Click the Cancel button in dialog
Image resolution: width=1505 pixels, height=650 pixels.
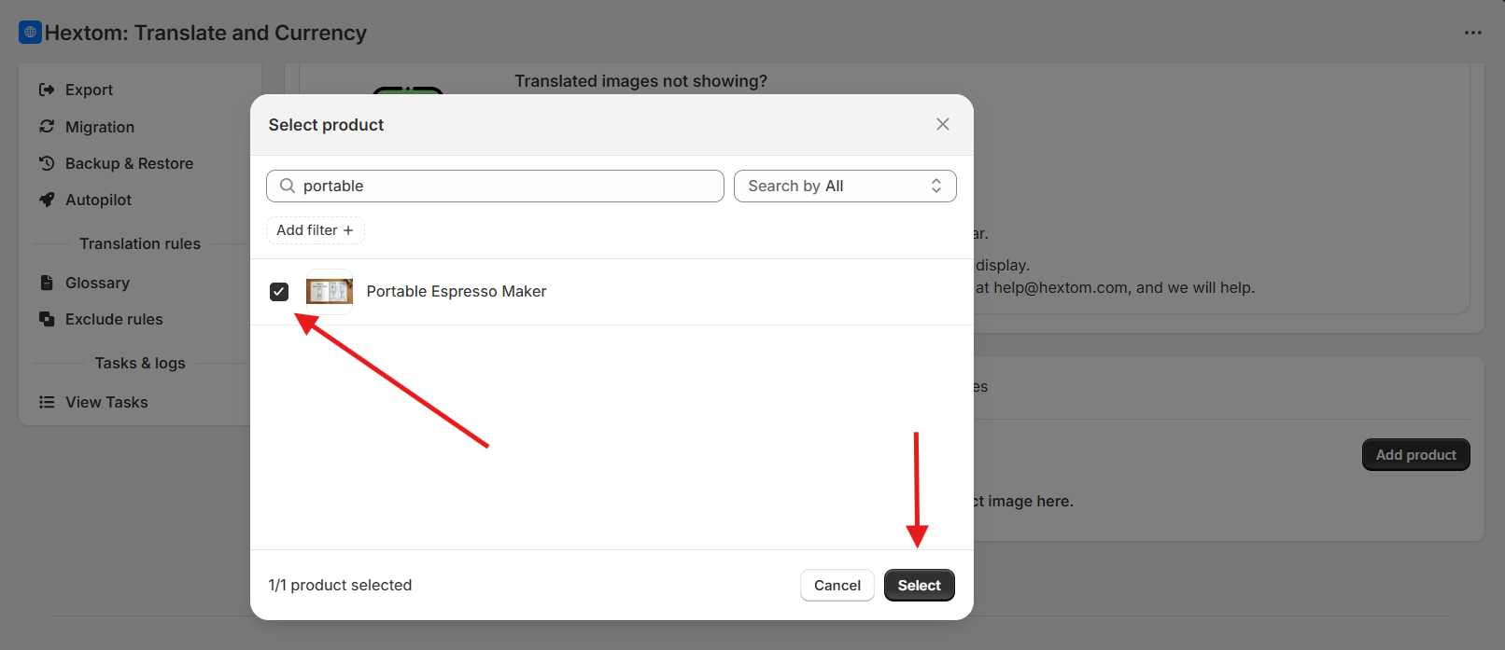click(x=837, y=586)
